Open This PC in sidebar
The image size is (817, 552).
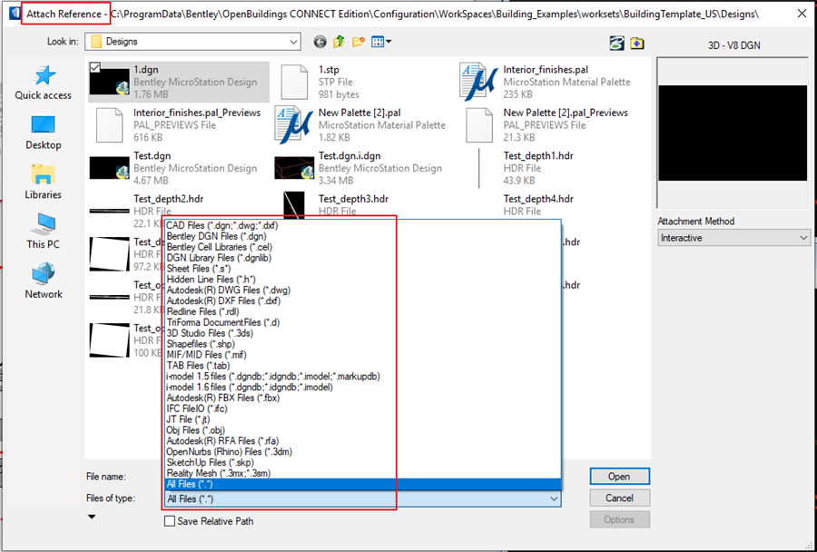pyautogui.click(x=44, y=232)
